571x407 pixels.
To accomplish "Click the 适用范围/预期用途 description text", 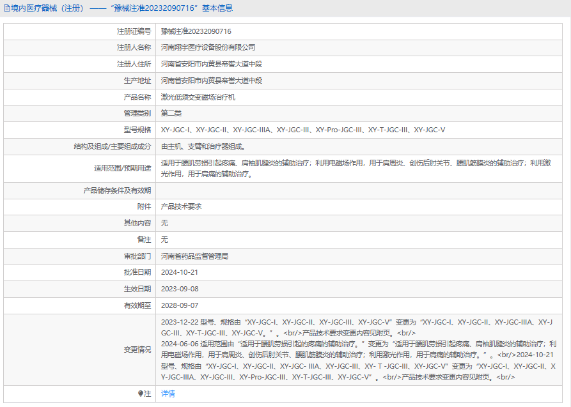I will (x=356, y=168).
